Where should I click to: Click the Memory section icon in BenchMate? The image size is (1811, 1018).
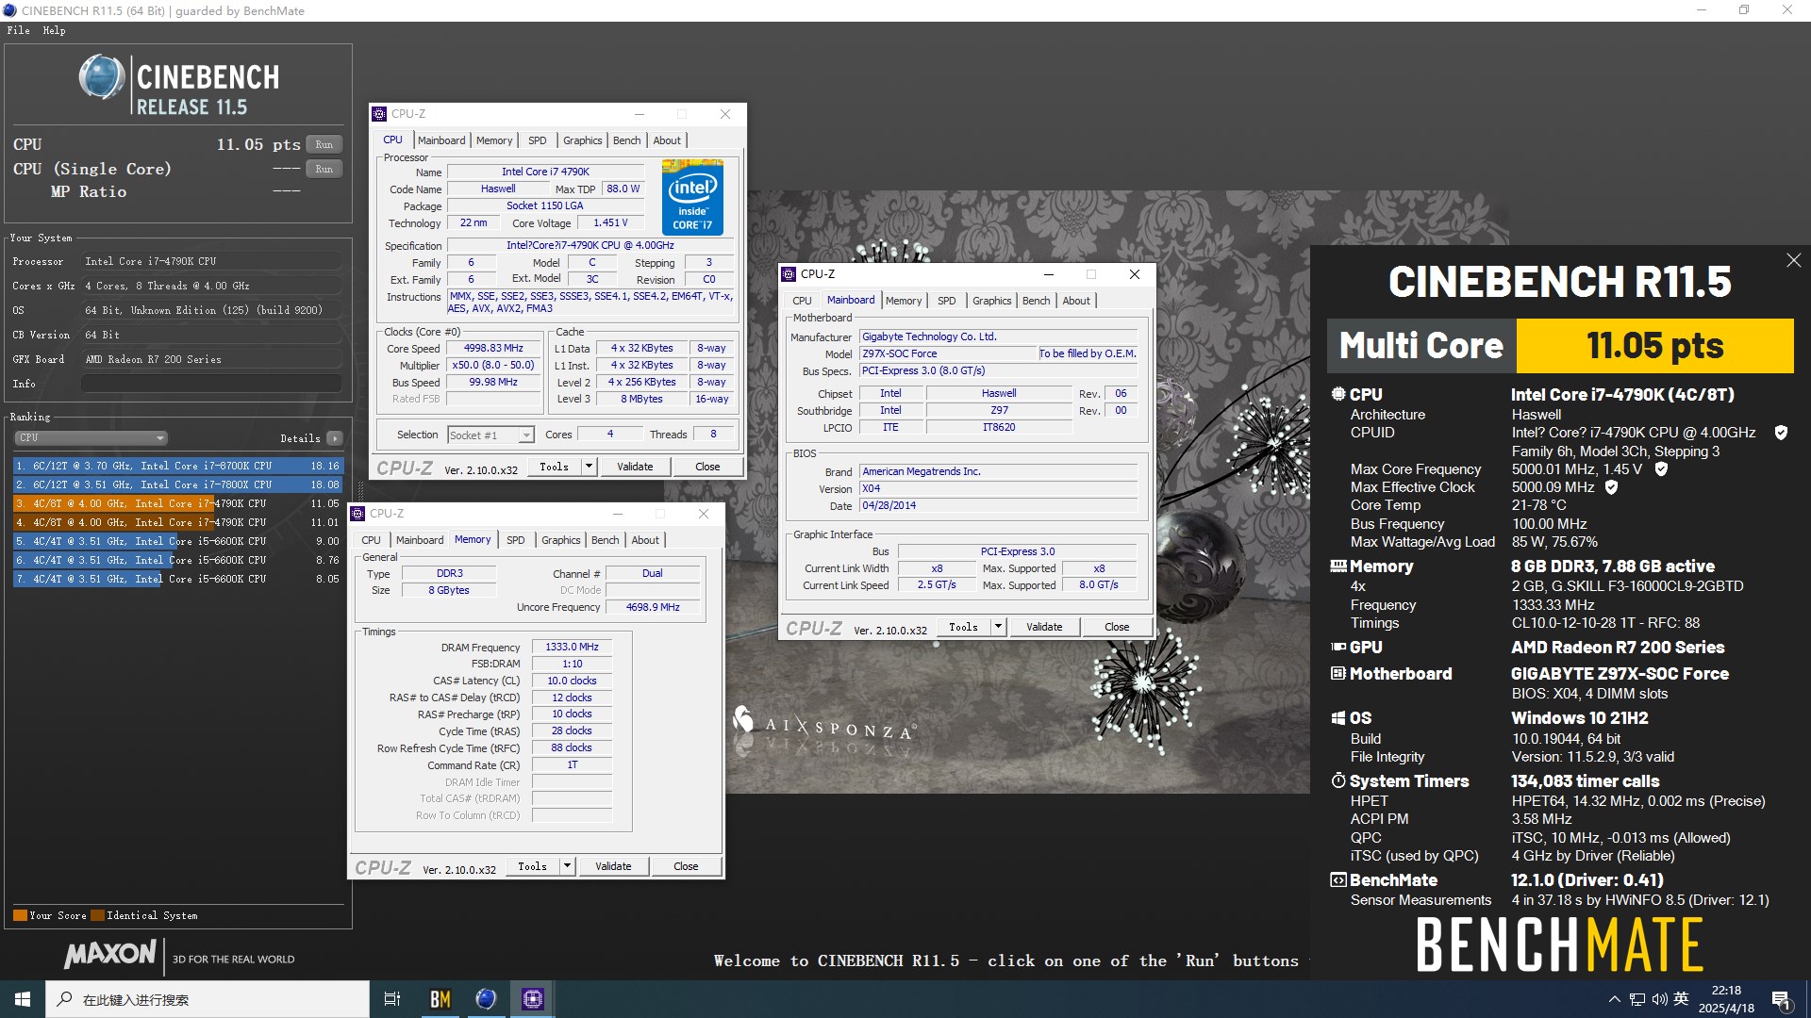[1337, 566]
